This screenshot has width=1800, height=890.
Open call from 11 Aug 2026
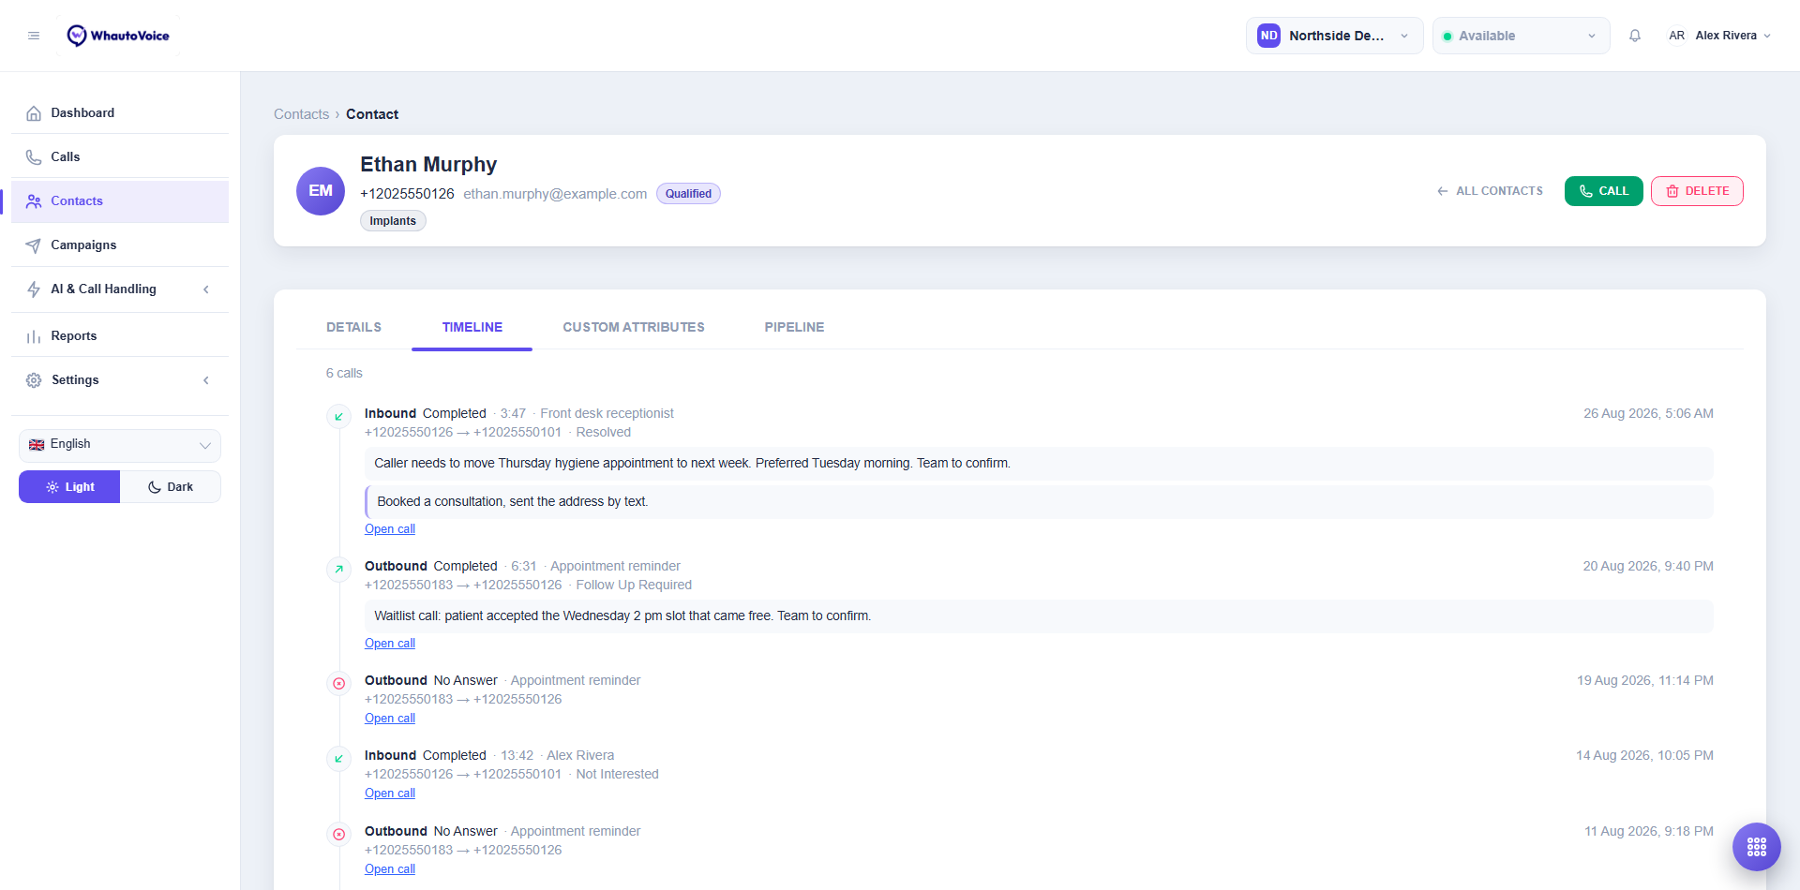click(x=390, y=869)
